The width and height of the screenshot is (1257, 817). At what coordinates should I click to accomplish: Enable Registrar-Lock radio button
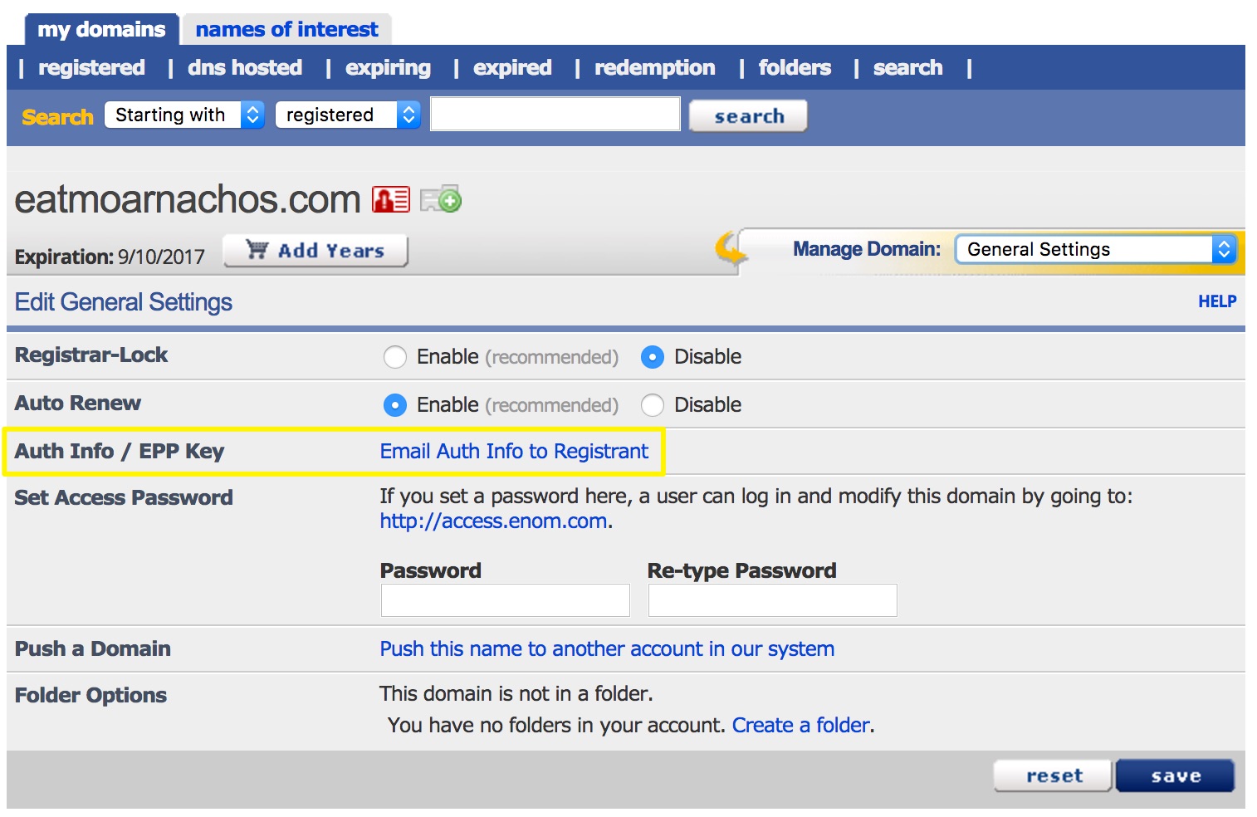tap(395, 357)
